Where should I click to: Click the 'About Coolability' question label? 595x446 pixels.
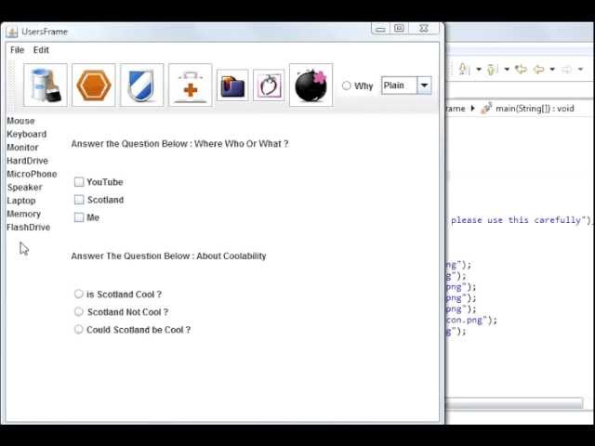coord(168,256)
